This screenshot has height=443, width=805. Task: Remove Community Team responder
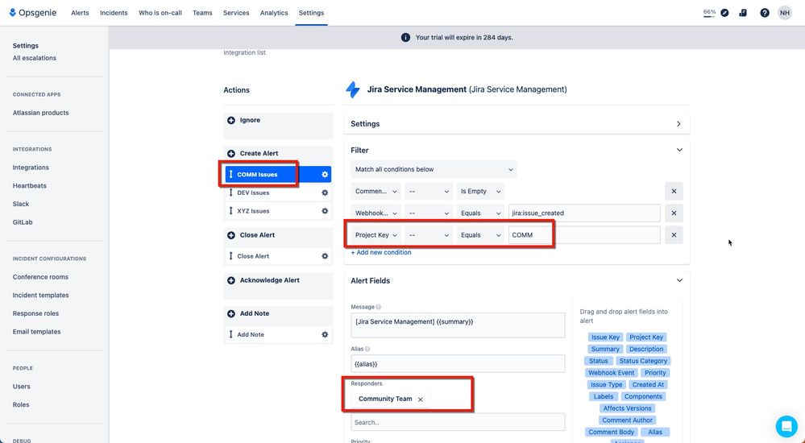click(421, 400)
